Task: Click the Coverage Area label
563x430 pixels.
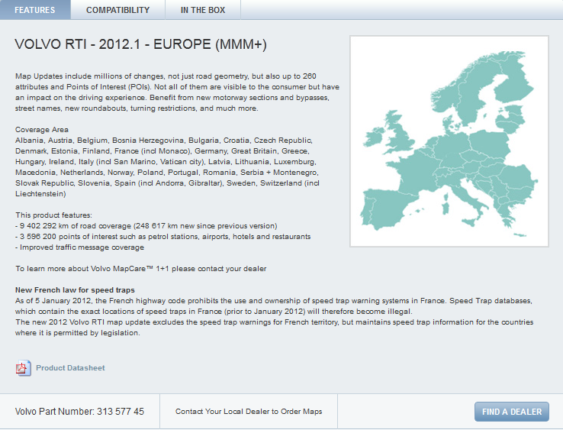Action: 42,130
